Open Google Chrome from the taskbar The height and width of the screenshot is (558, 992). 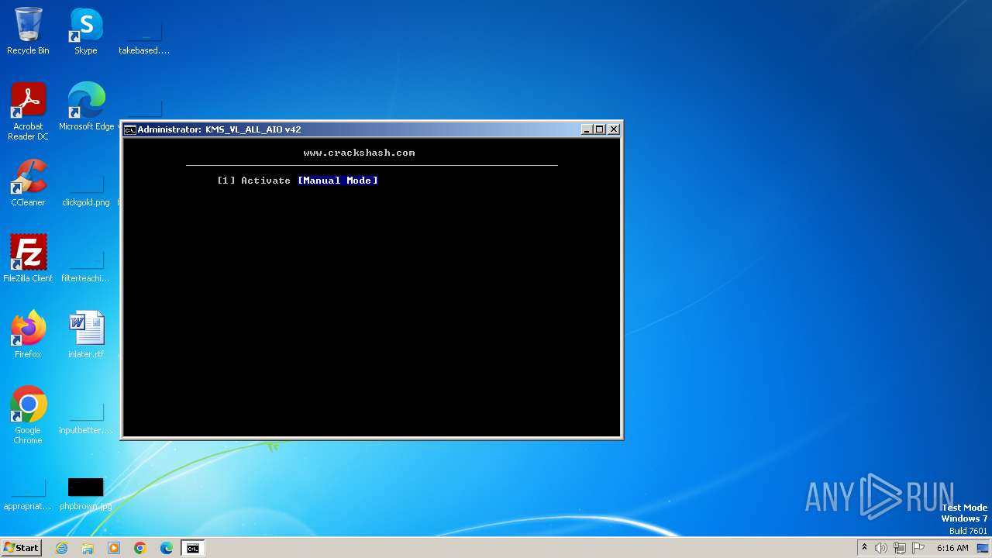pyautogui.click(x=140, y=548)
